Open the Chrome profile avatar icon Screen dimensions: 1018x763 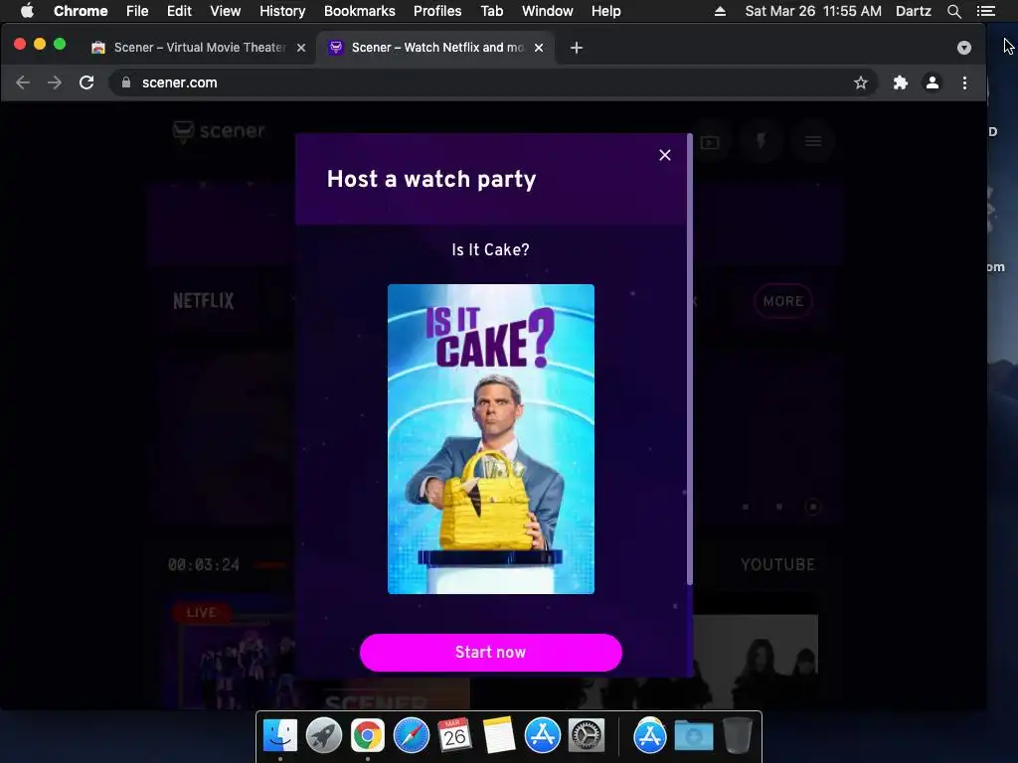[x=933, y=82]
